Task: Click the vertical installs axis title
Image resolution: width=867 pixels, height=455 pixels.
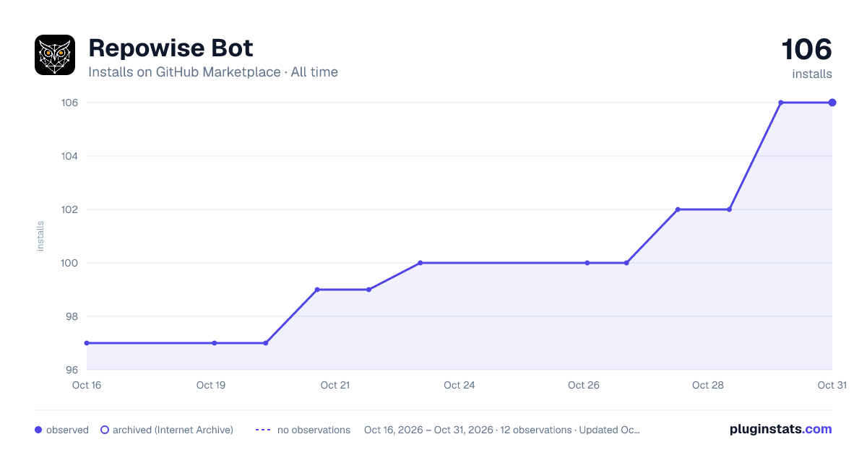Action: pos(40,236)
